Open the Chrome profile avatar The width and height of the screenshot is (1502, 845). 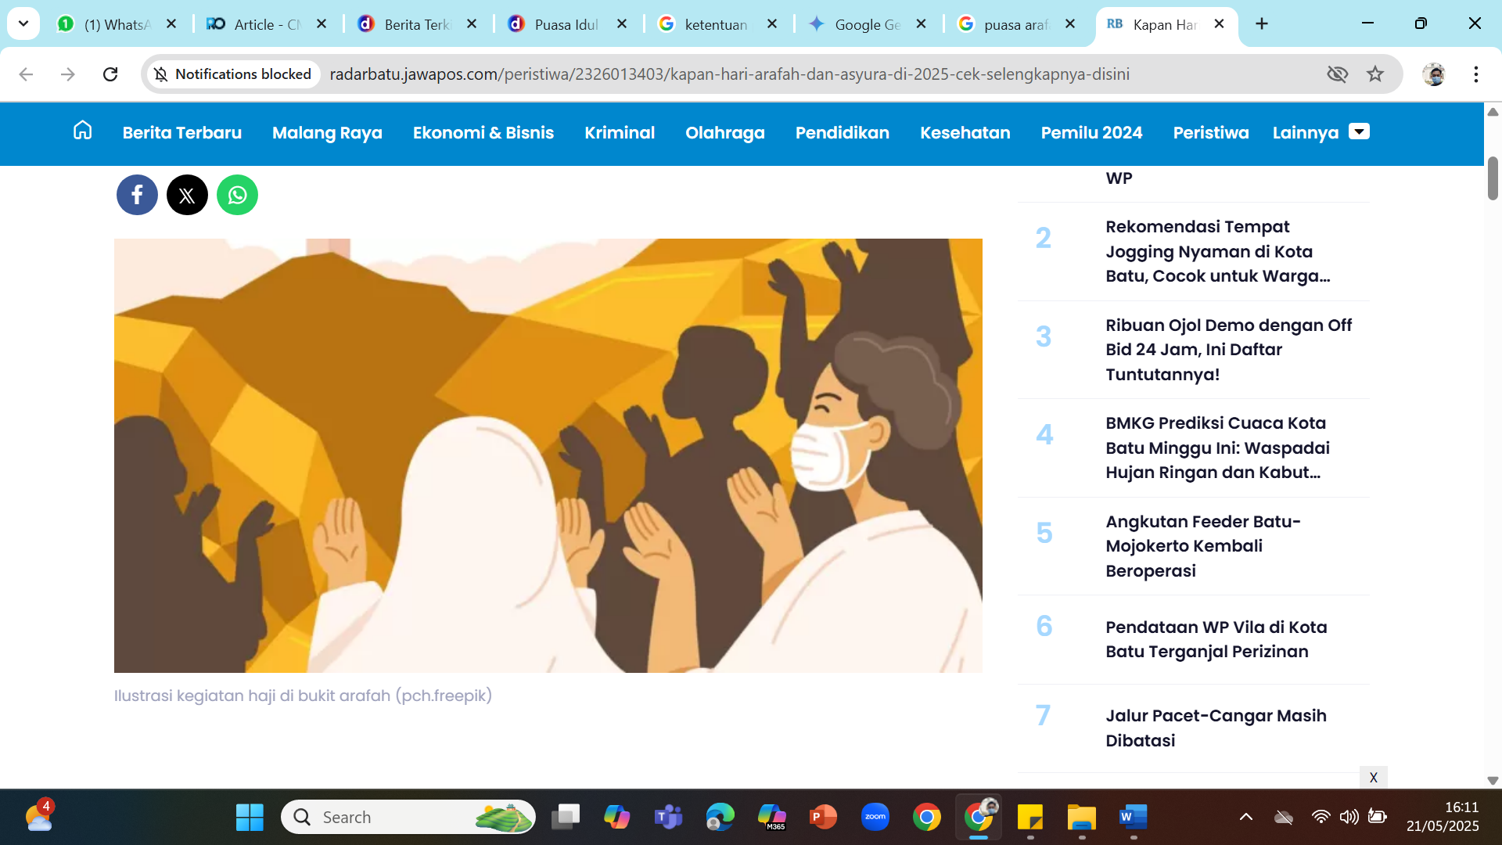(1436, 74)
